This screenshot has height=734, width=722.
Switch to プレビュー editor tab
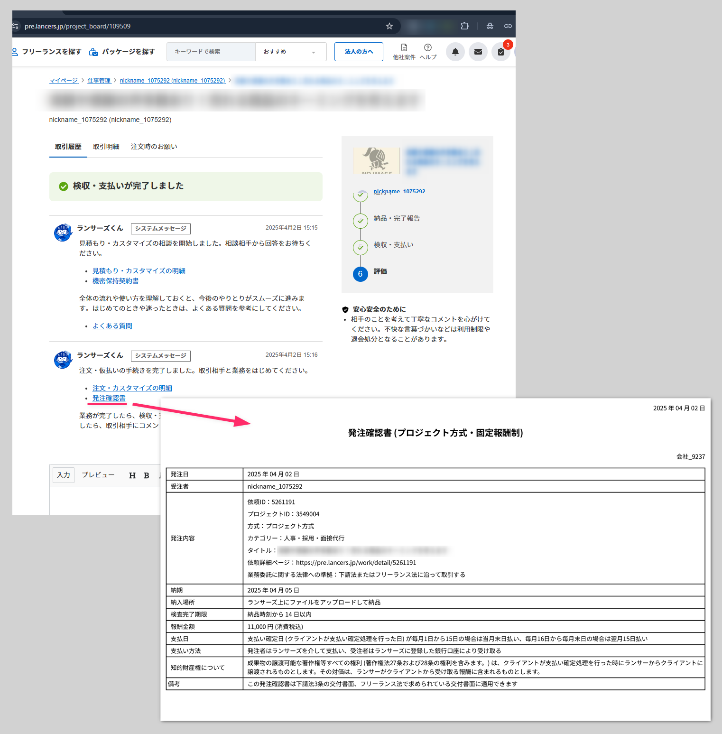[98, 475]
